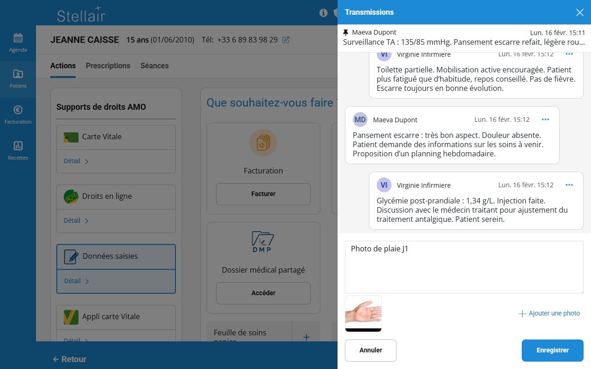The height and width of the screenshot is (369, 591).
Task: Click the edit phone number pencil icon
Action: coord(286,40)
